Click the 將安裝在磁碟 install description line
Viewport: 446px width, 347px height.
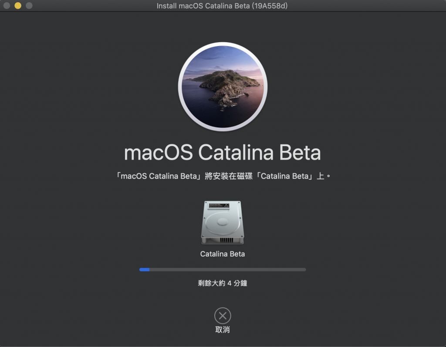point(223,176)
